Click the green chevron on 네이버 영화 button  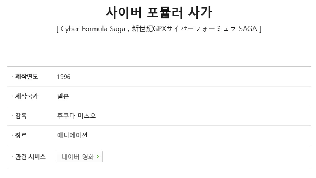coord(98,156)
